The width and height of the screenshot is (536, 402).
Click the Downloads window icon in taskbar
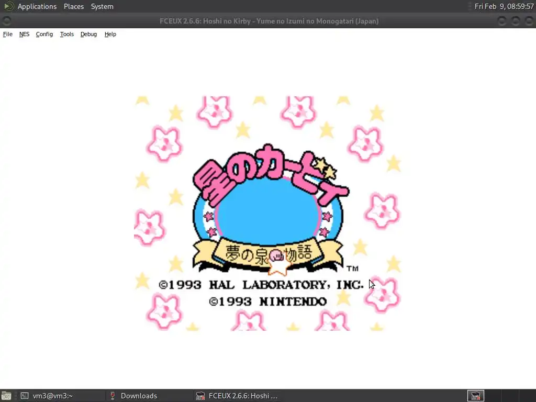pyautogui.click(x=112, y=396)
